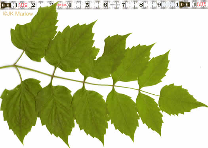Click the red FEET INCH label at far right
The image size is (208, 148).
click(x=201, y=4)
